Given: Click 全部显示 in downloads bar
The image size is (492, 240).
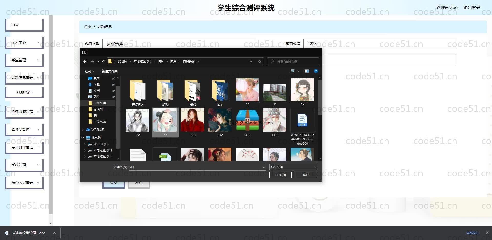Looking at the screenshot, I should [472, 233].
